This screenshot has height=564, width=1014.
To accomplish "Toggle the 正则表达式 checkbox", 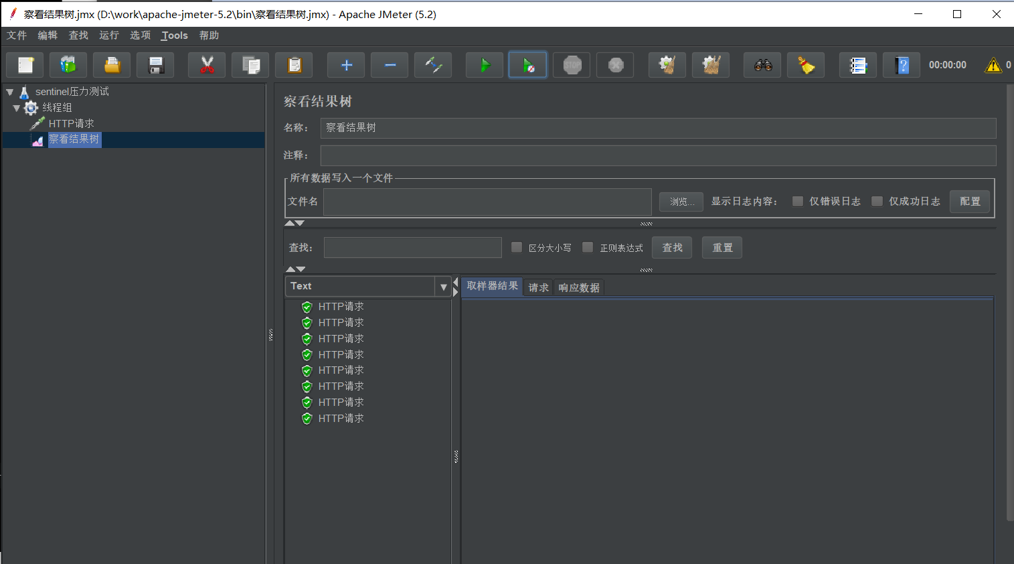I will tap(588, 247).
